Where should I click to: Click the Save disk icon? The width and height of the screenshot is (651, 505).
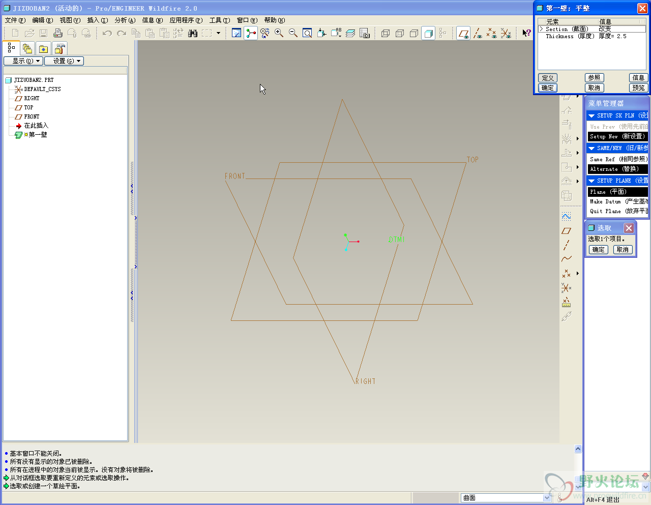click(x=44, y=33)
